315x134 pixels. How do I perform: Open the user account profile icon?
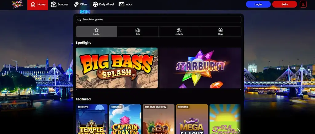click(x=303, y=4)
